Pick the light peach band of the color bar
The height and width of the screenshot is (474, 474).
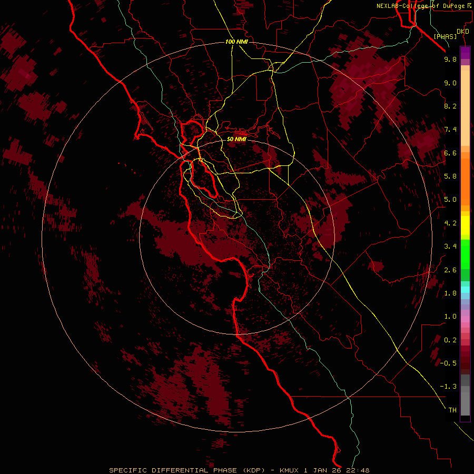(x=465, y=108)
